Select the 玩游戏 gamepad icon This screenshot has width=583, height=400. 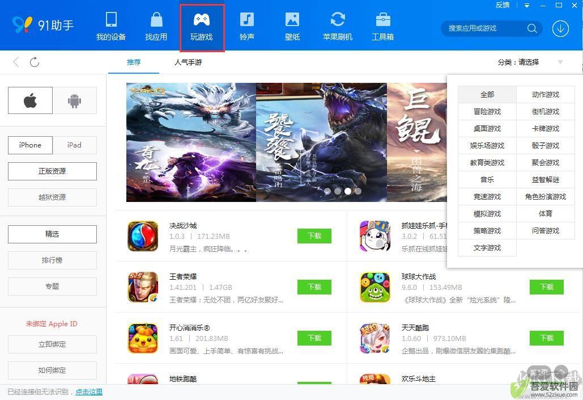(202, 20)
